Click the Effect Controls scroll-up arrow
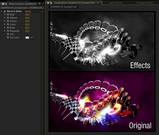 [42, 11]
